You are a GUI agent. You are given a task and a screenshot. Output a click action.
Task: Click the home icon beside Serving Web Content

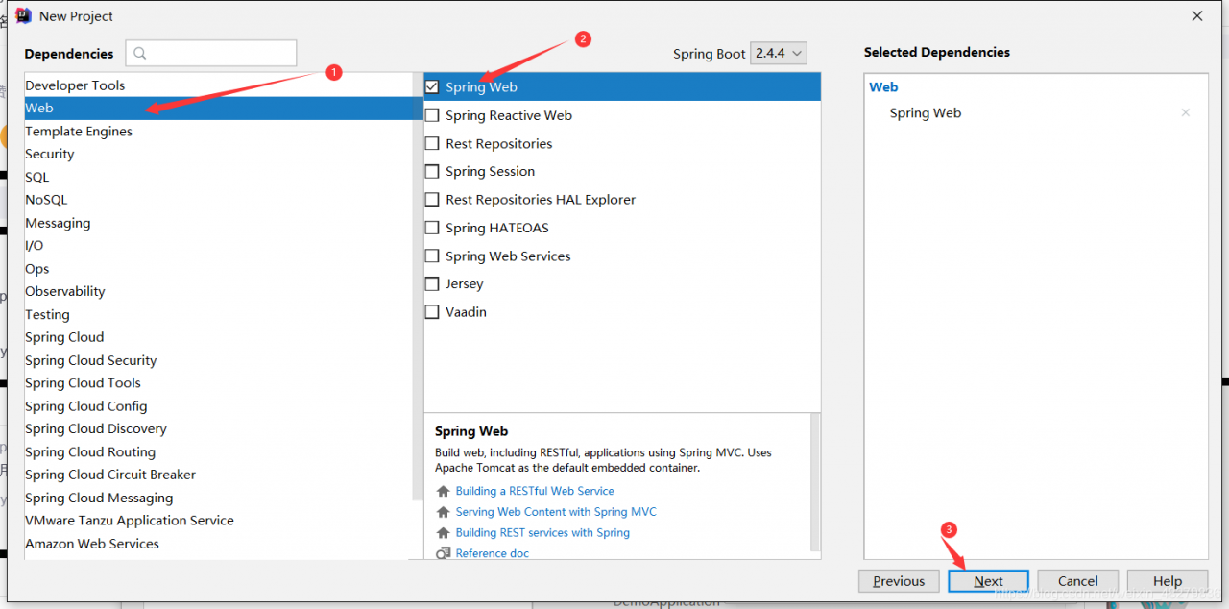click(x=443, y=512)
